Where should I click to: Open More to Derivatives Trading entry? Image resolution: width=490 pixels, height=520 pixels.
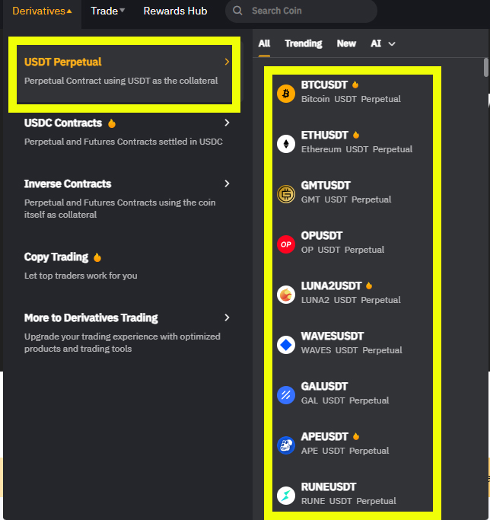pos(127,333)
